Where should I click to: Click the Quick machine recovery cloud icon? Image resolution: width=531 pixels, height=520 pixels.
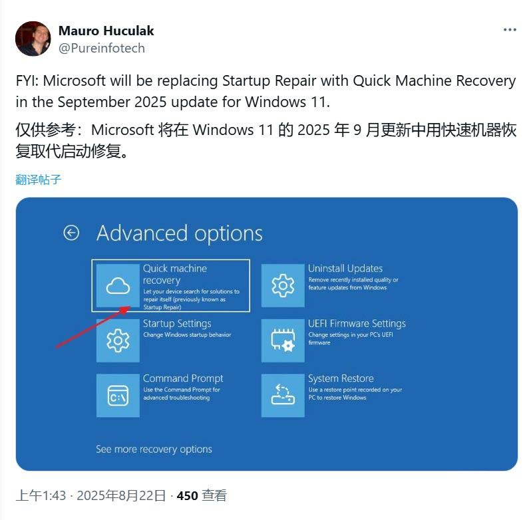118,285
